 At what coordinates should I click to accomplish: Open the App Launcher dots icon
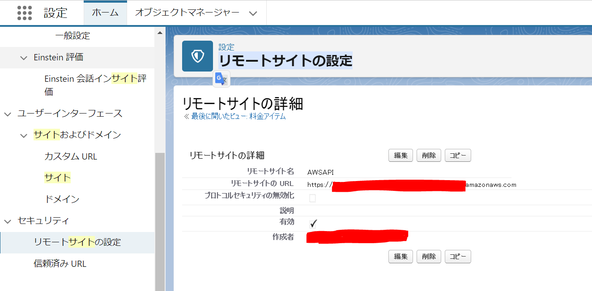pos(25,13)
